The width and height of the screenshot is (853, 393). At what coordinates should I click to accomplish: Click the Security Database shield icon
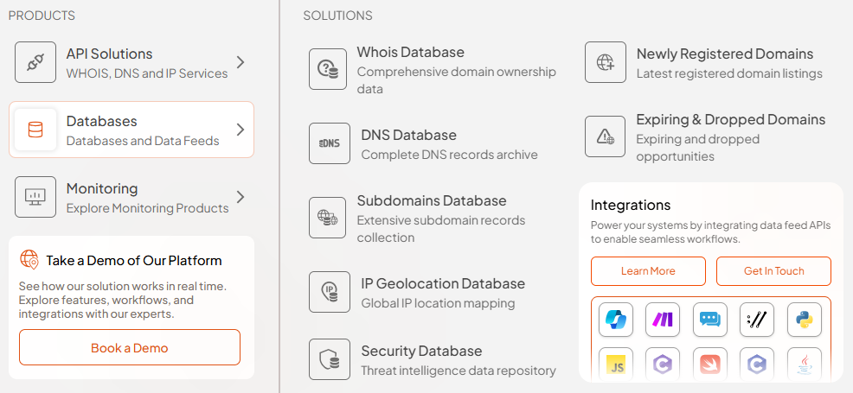coord(329,359)
